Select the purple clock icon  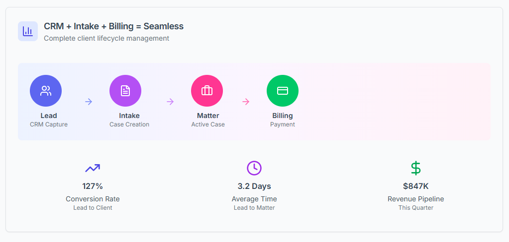pyautogui.click(x=254, y=168)
